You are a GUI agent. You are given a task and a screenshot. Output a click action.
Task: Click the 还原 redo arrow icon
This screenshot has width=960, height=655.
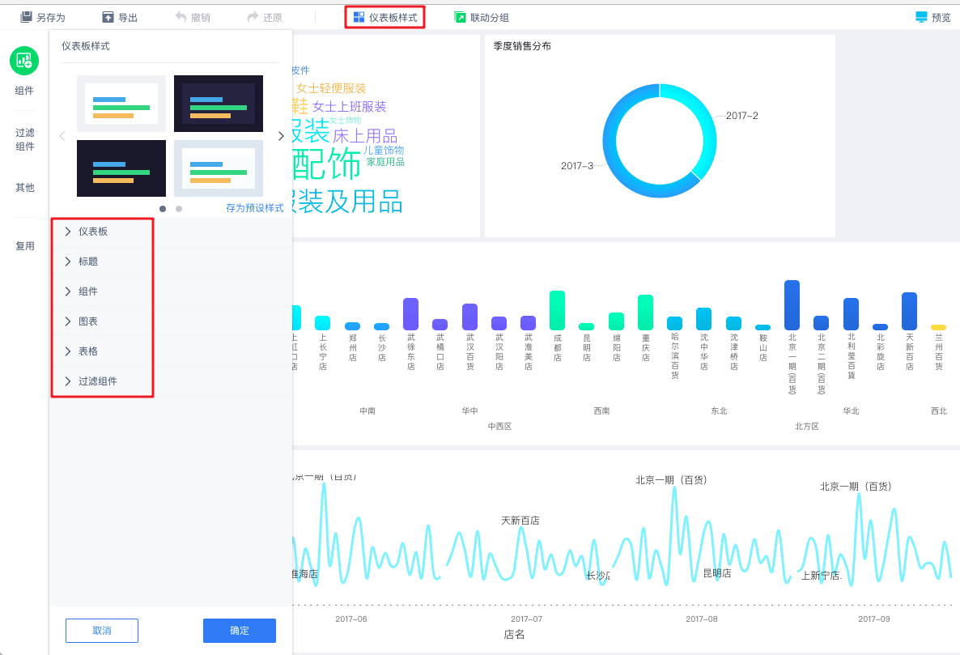click(253, 17)
